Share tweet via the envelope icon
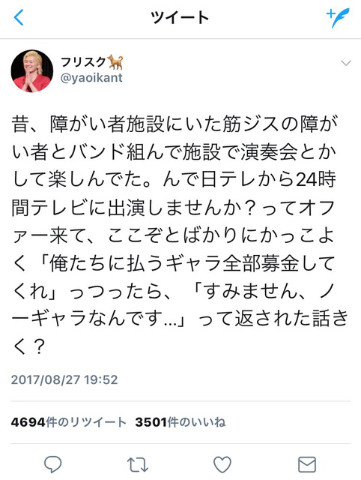The image size is (361, 480). tap(306, 465)
